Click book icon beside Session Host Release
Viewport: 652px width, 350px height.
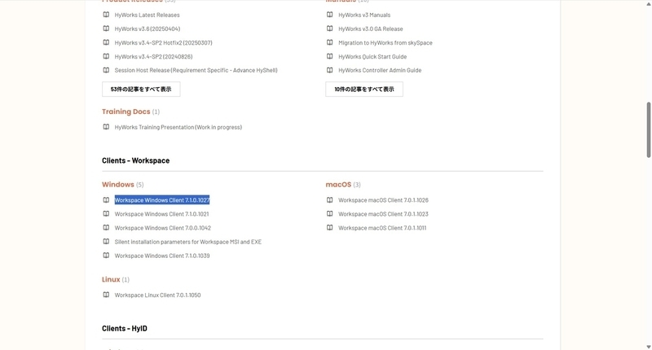106,70
